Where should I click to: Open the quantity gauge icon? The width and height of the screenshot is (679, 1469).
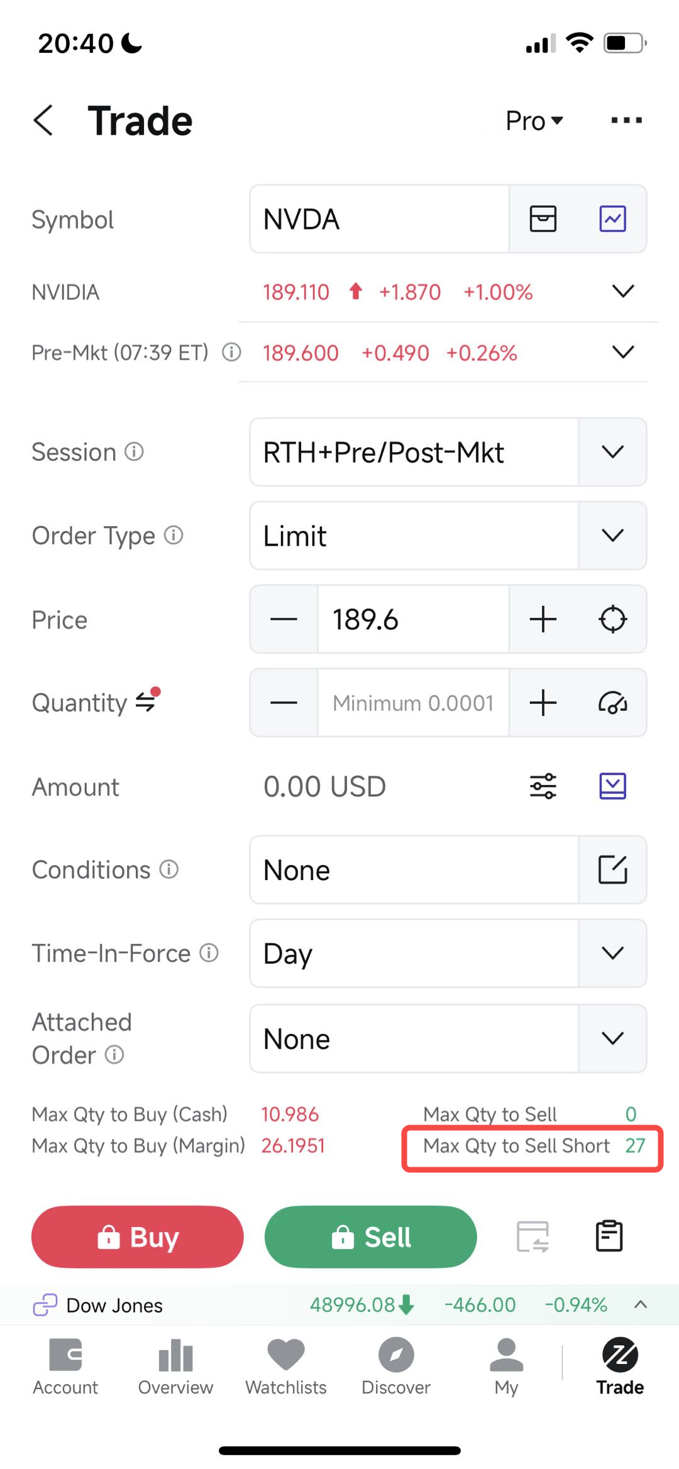[x=612, y=703]
